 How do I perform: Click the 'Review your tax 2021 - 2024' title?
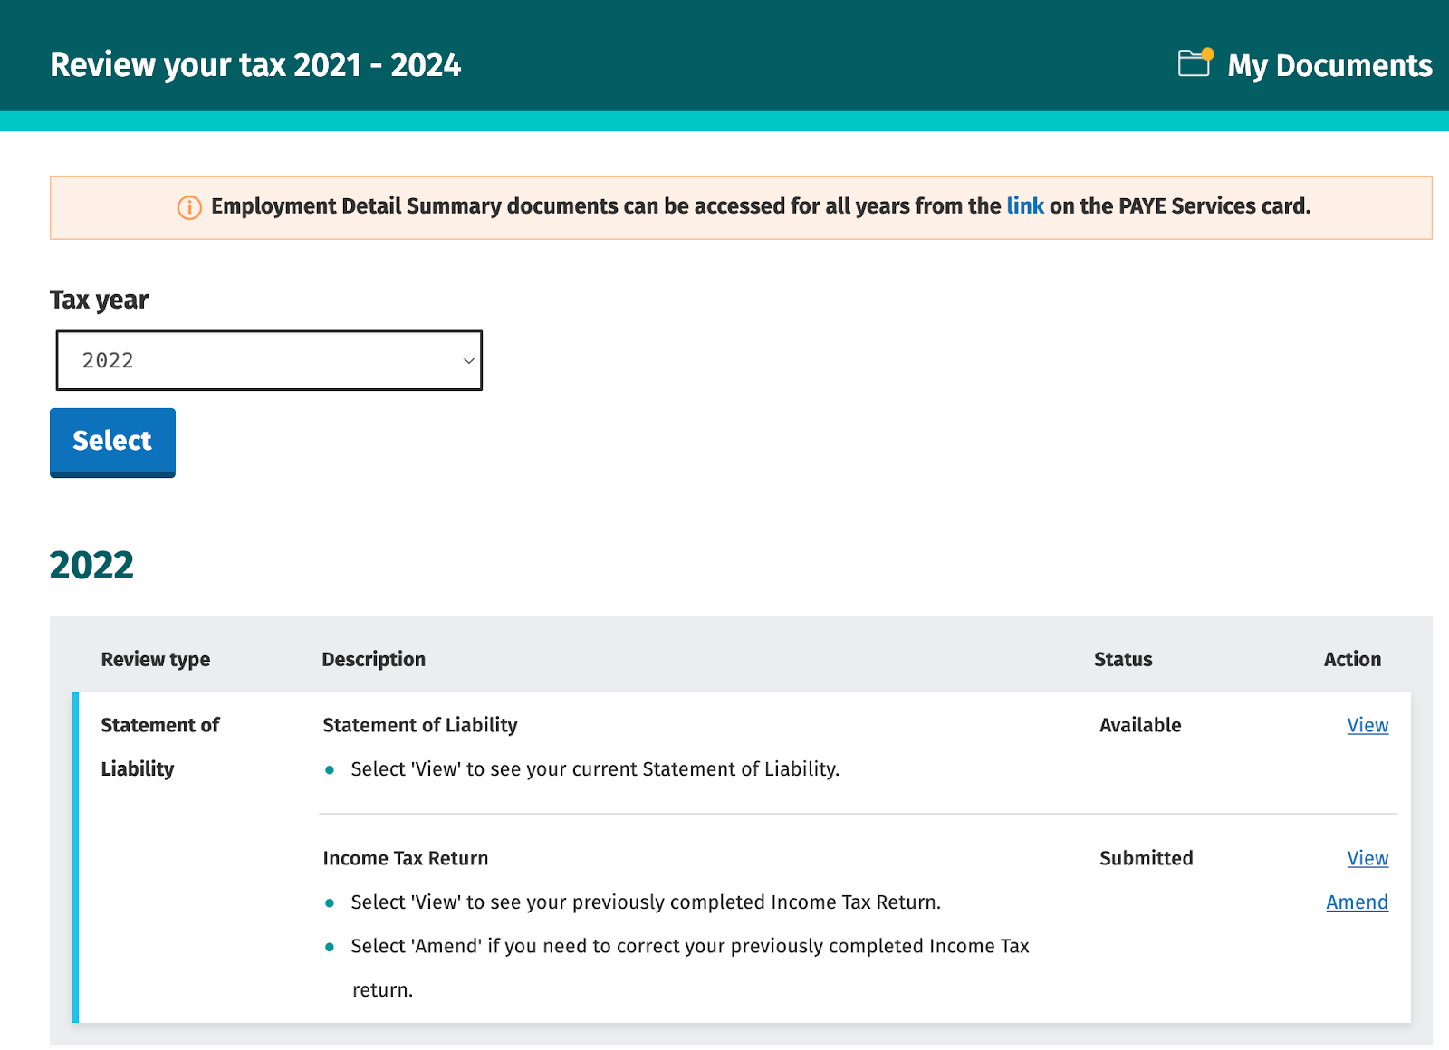[x=255, y=65]
